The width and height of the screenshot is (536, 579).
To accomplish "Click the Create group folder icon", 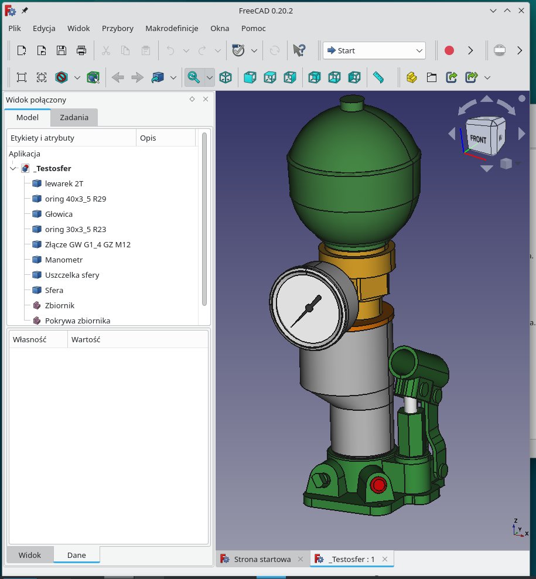I will (x=431, y=77).
